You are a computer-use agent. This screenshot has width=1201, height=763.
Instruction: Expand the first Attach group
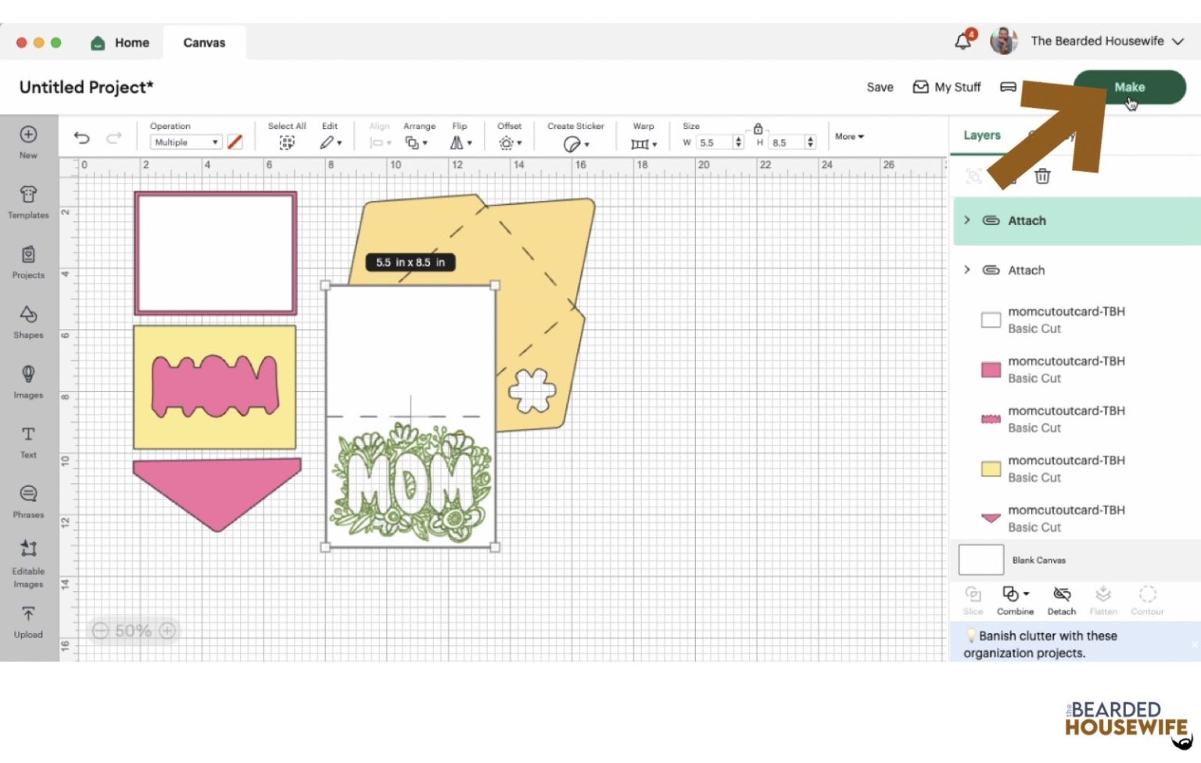[x=967, y=220]
